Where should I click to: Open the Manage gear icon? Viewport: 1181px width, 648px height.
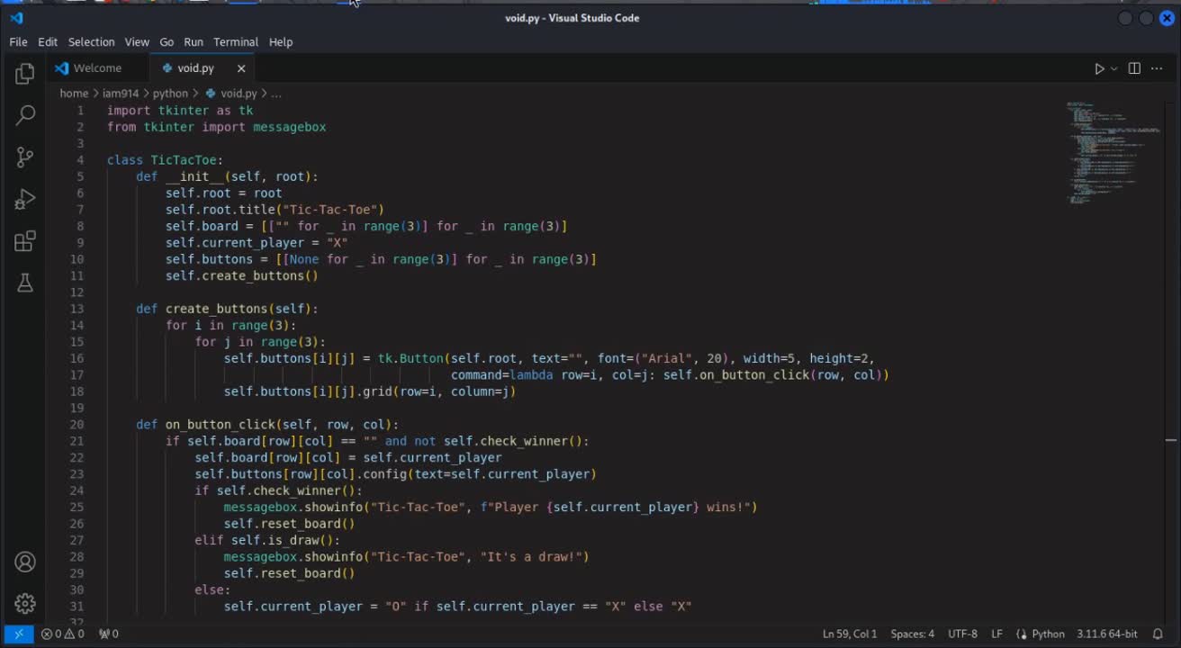(25, 603)
